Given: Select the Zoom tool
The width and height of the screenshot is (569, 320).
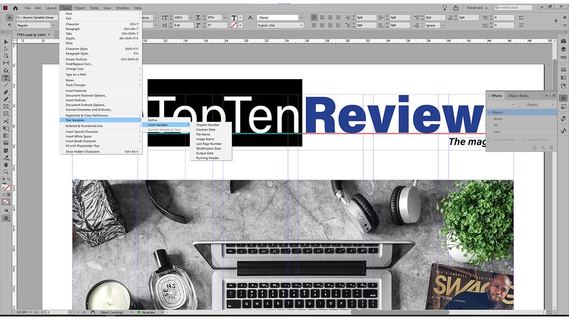Looking at the screenshot, I should click(x=6, y=172).
